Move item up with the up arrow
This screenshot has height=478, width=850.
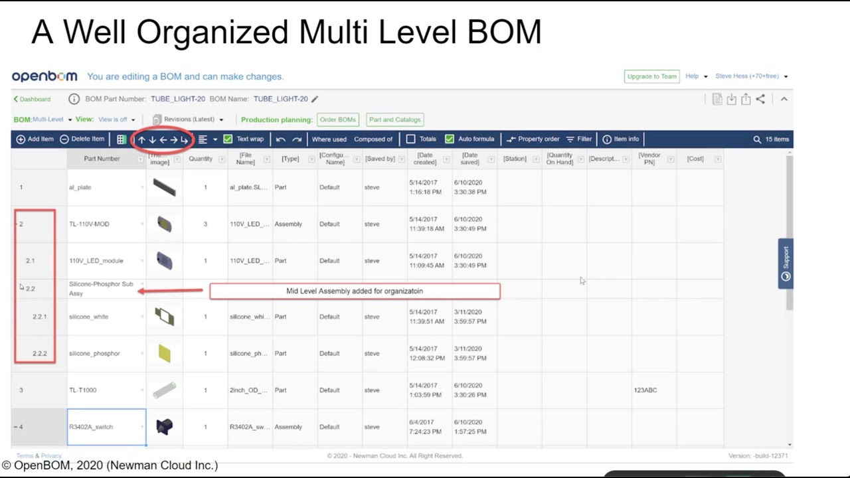[141, 139]
